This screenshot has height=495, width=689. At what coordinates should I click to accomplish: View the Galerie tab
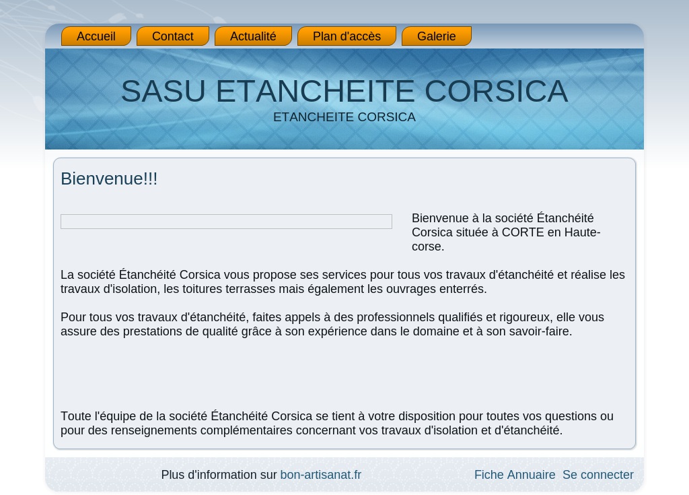coord(436,36)
